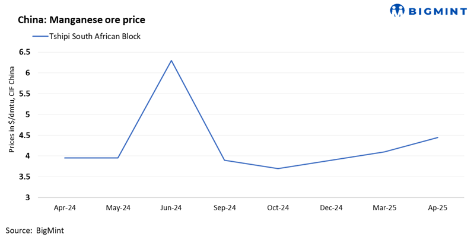
Task: Select the Mar-25 x-axis label
Action: pyautogui.click(x=384, y=208)
